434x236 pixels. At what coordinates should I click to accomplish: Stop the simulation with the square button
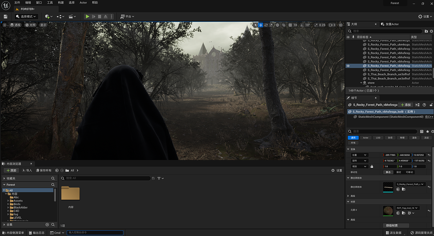tap(99, 16)
